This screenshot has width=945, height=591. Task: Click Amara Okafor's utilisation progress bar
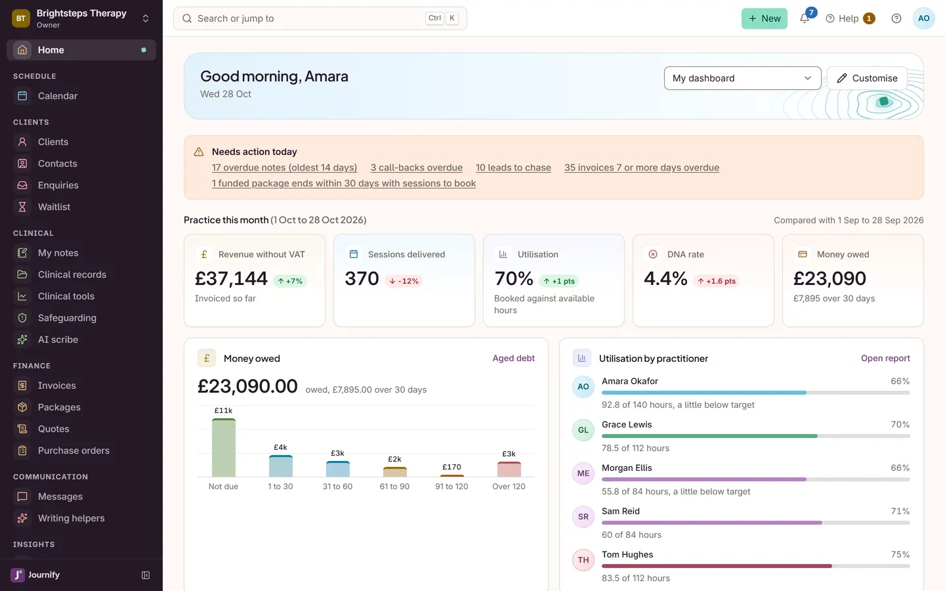click(x=756, y=393)
